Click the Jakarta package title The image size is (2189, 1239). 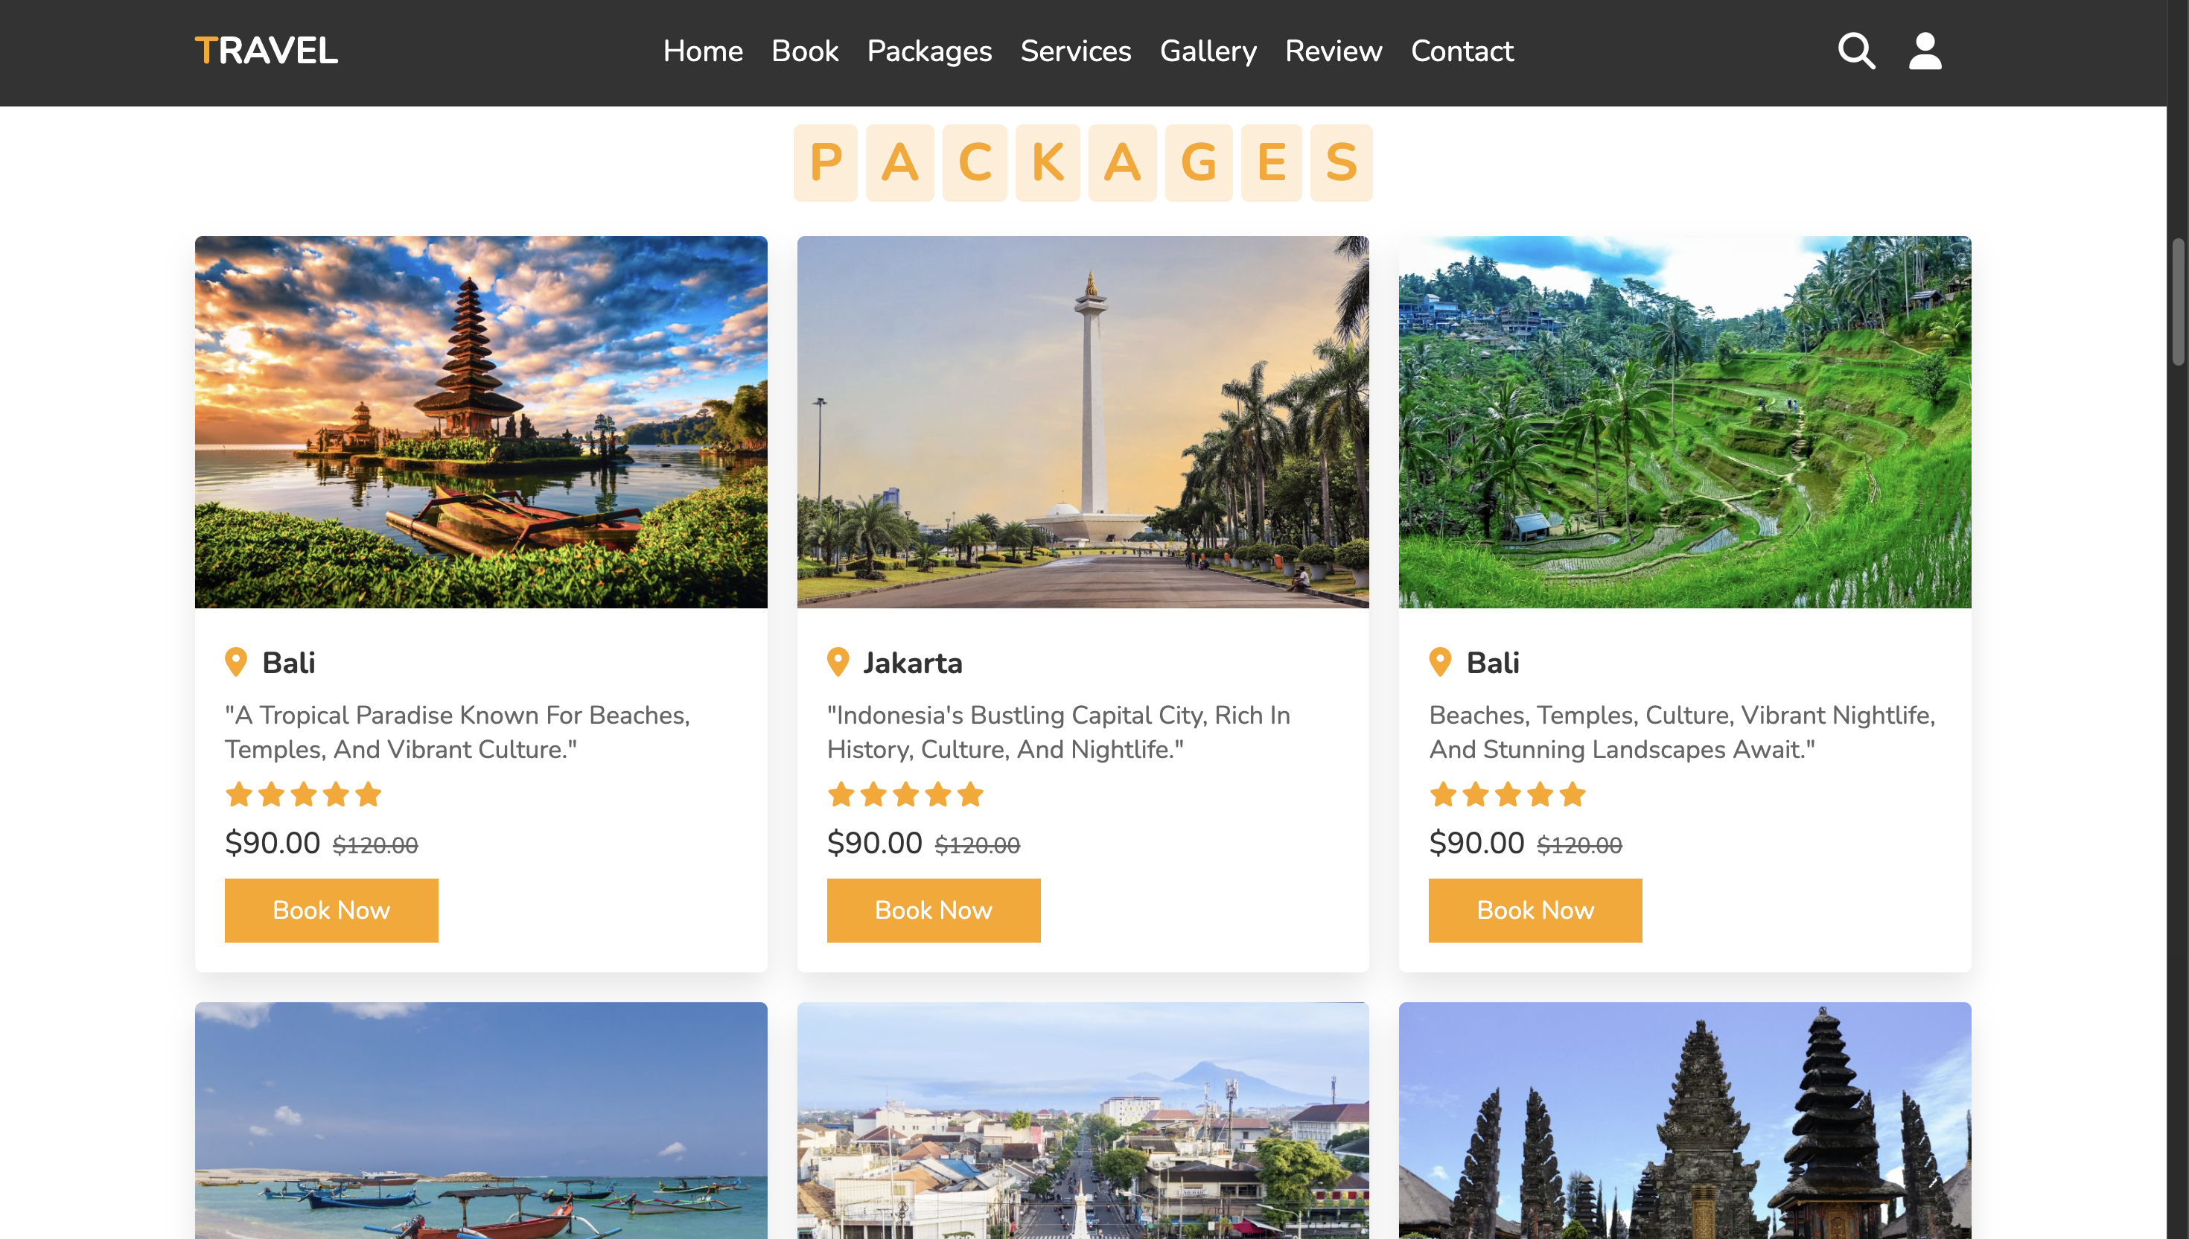(x=912, y=663)
